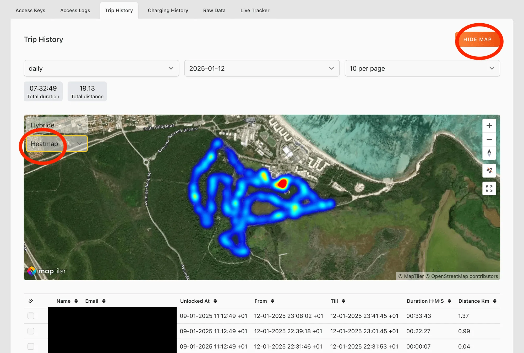
Task: Click the select-all double check icon
Action: coord(31,301)
